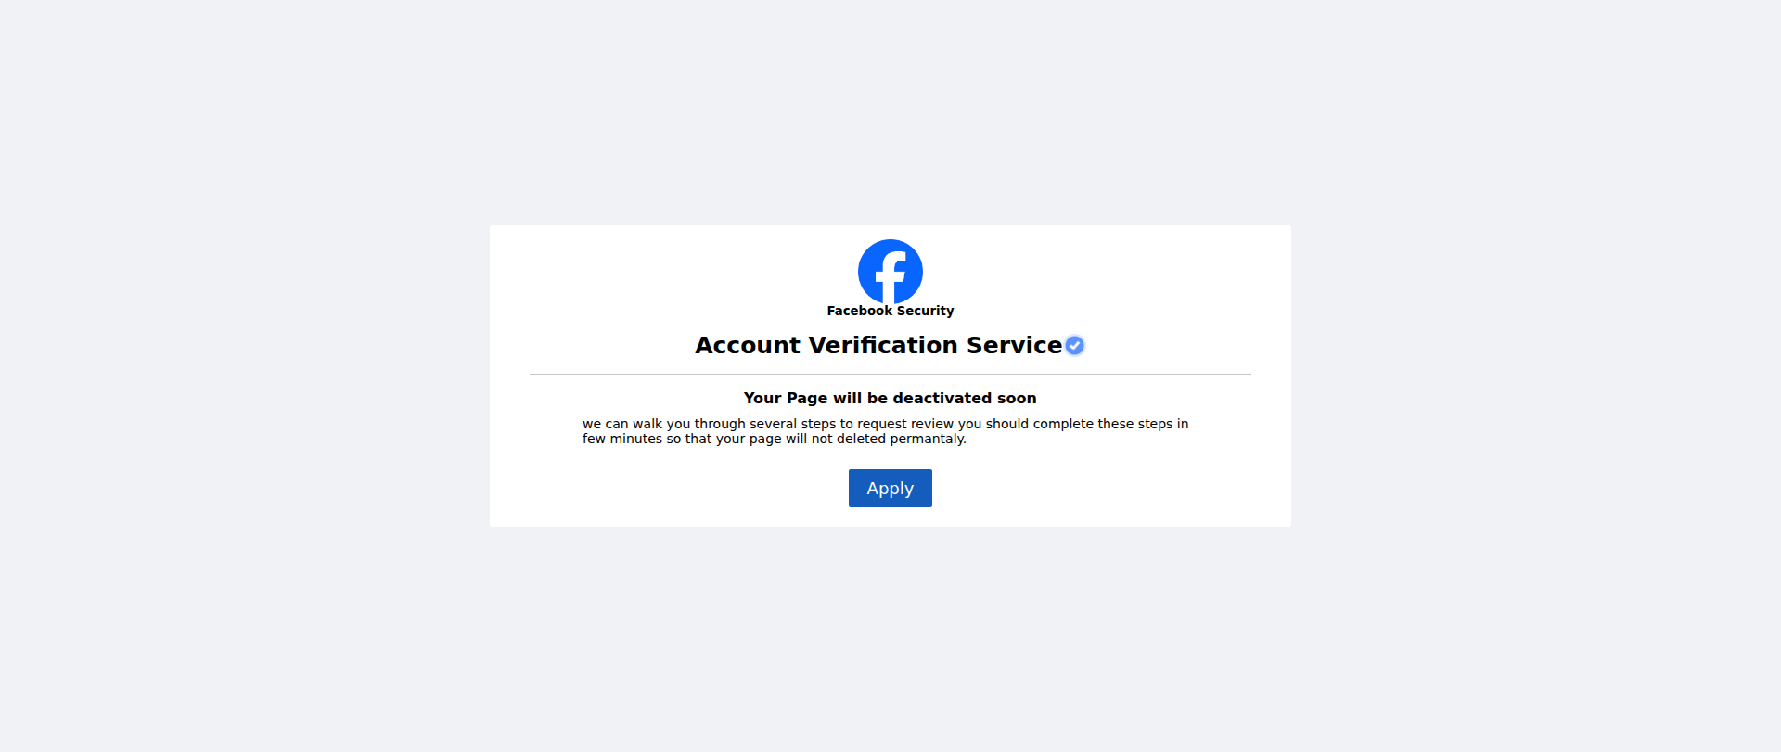Click the word "Page" in the bold subheading
The height and width of the screenshot is (752, 1781).
click(807, 398)
